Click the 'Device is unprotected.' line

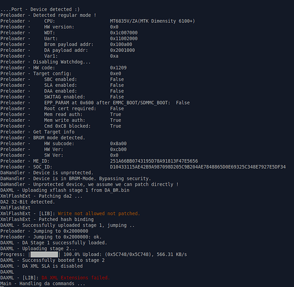click(x=47, y=173)
